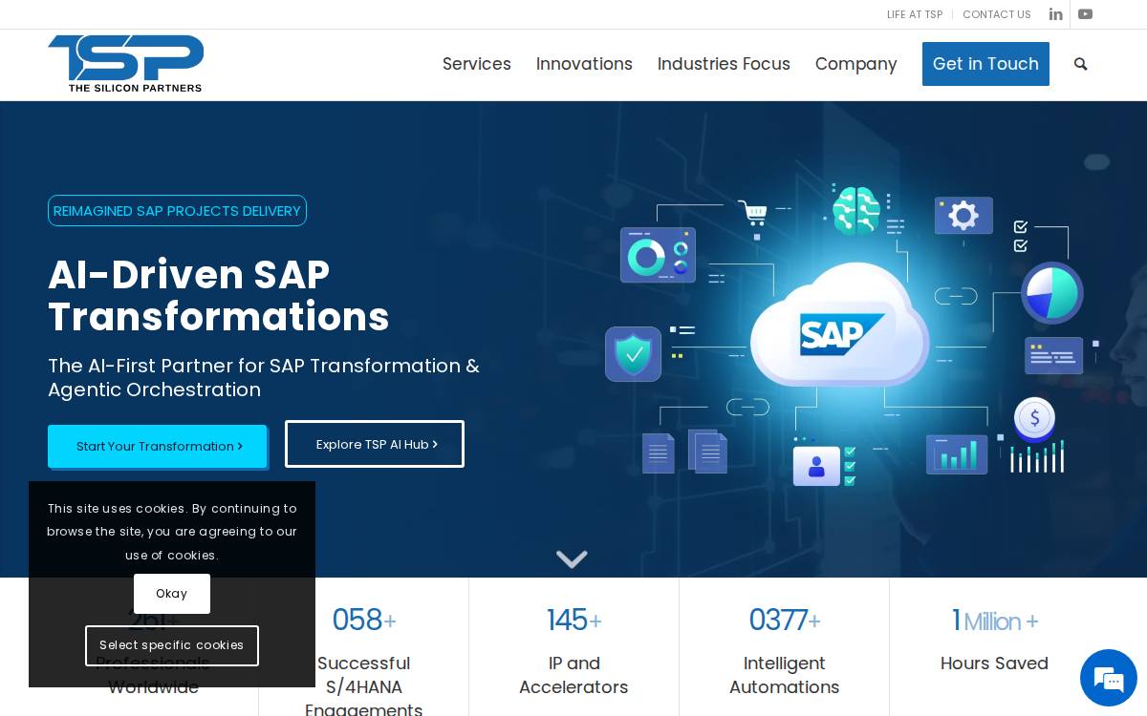Click the pie chart circle icon
Image resolution: width=1147 pixels, height=716 pixels.
(x=1051, y=293)
